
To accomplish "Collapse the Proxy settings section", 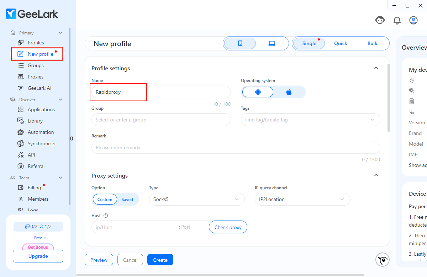I will coord(376,175).
